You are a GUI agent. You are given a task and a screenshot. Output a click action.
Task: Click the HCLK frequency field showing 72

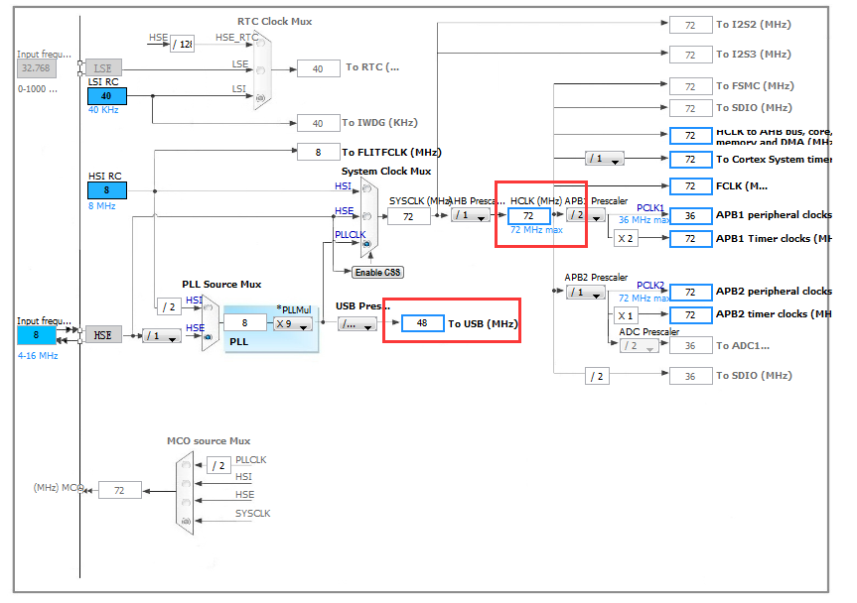pyautogui.click(x=527, y=215)
